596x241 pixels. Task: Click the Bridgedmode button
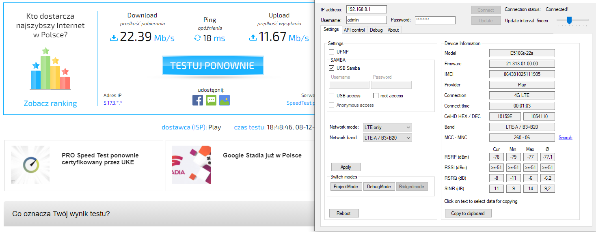point(411,187)
